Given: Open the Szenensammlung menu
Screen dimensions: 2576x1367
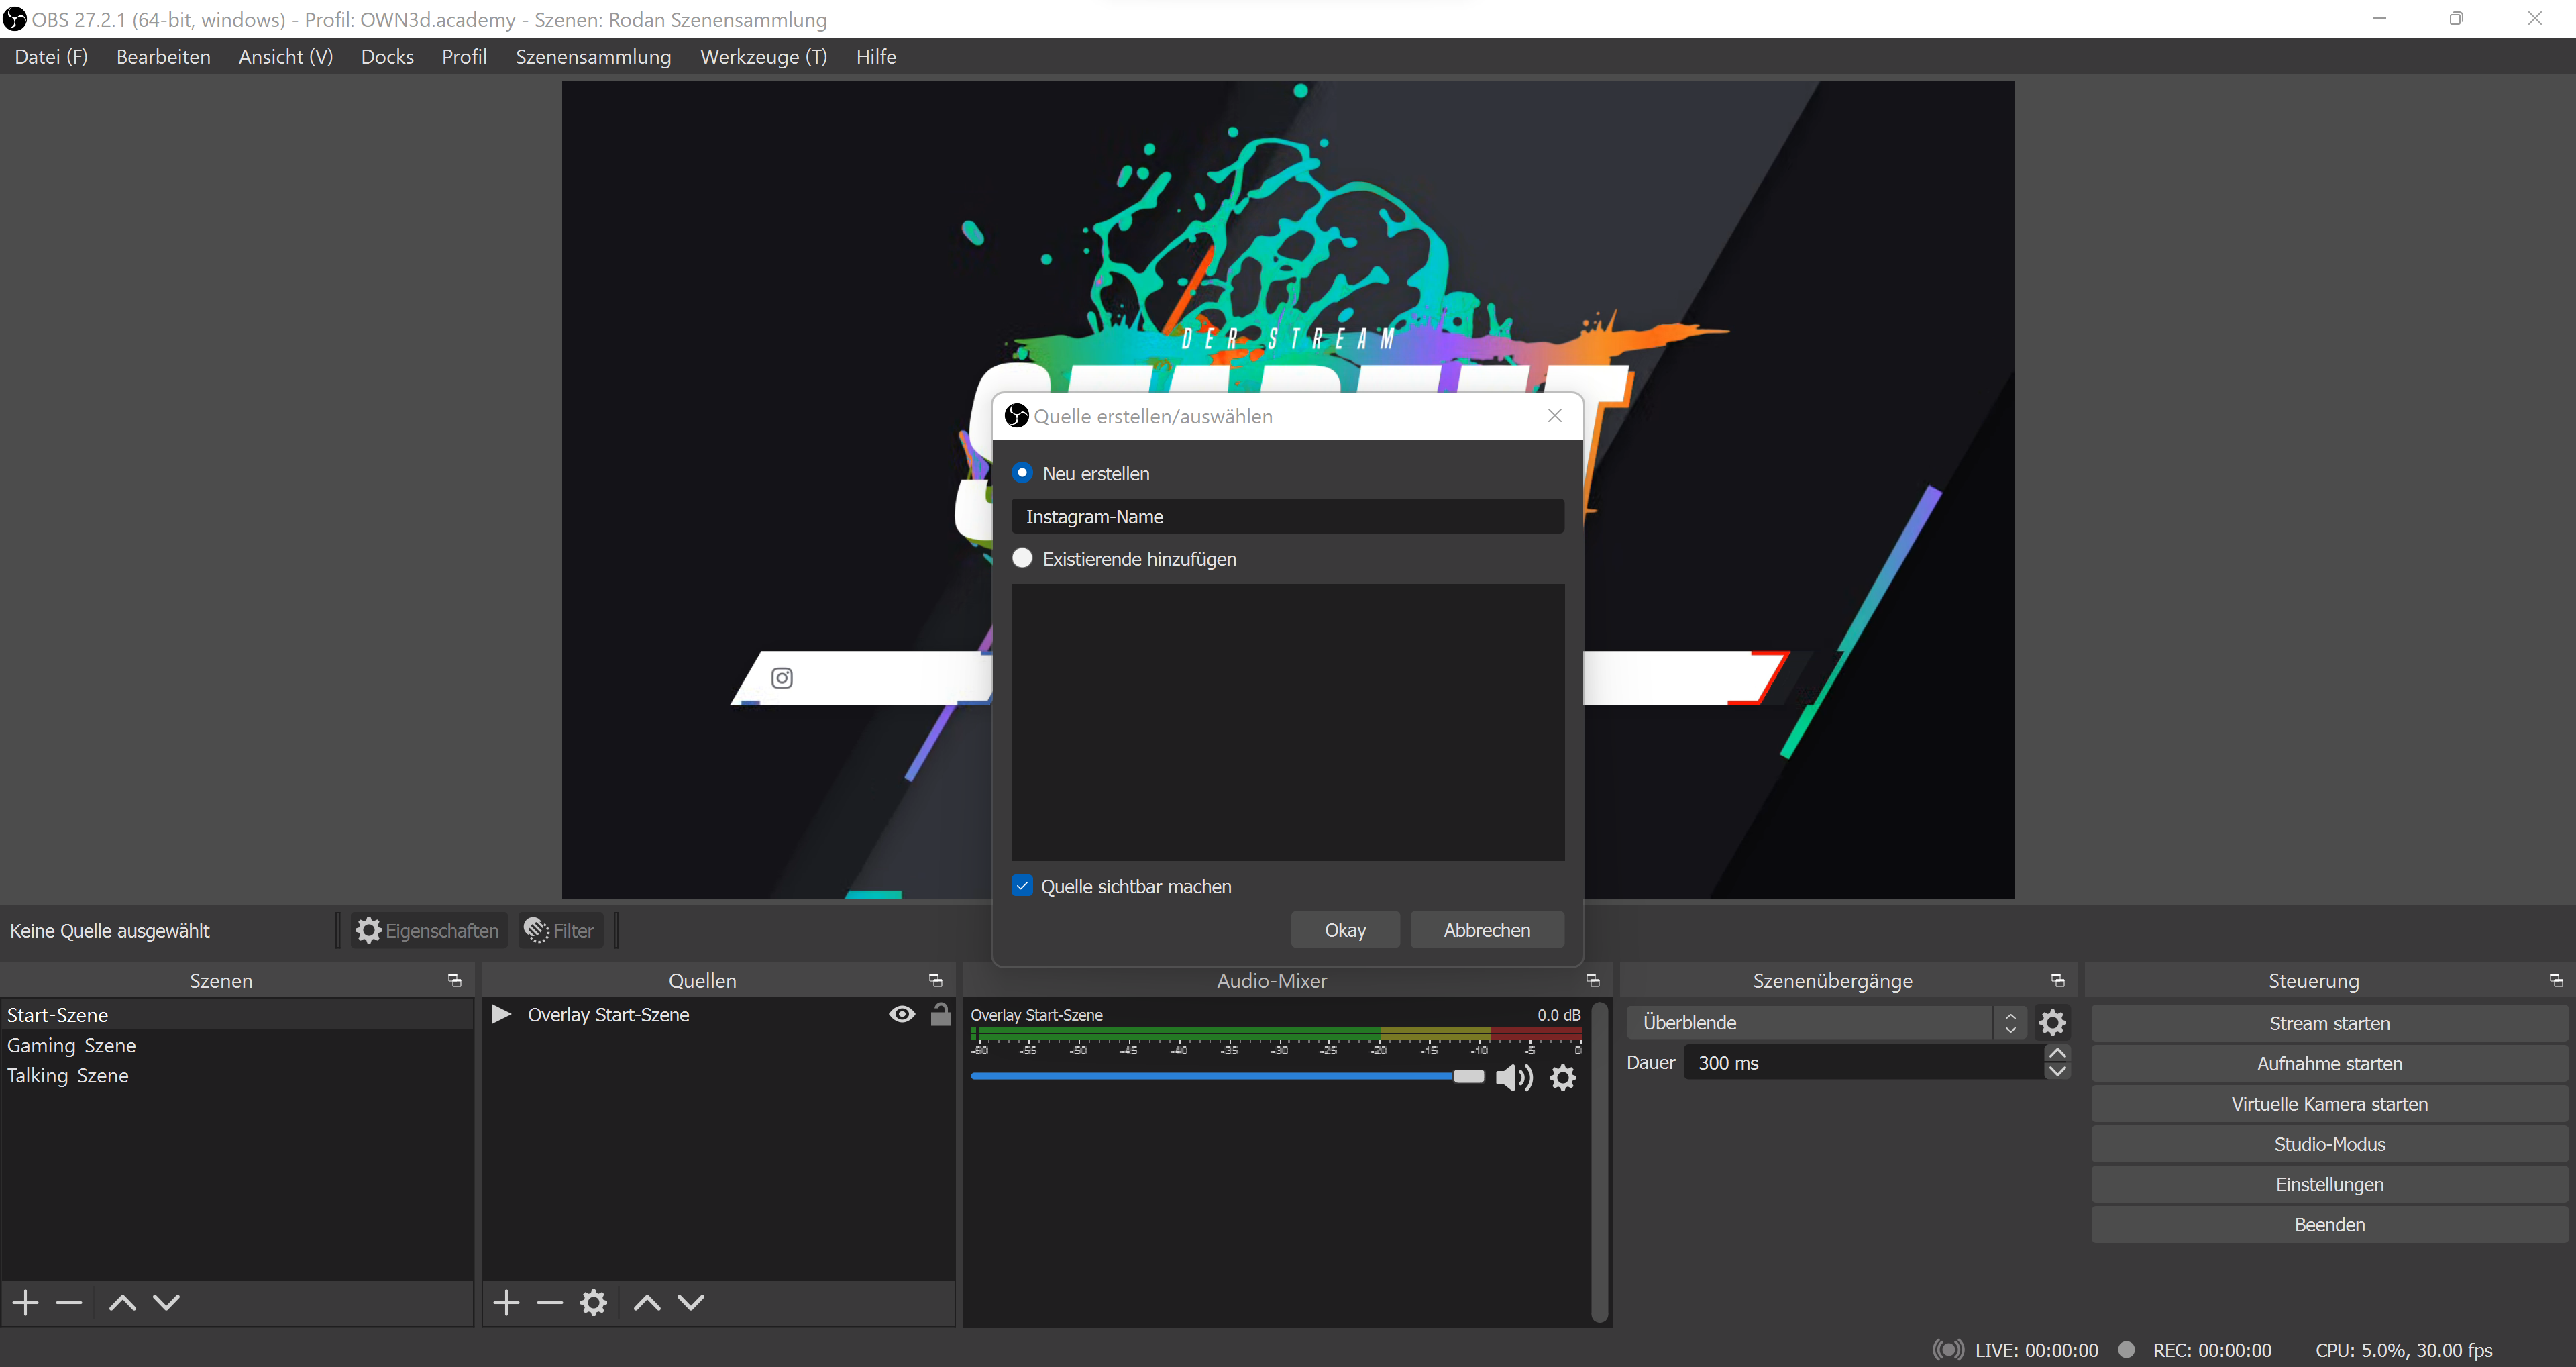Looking at the screenshot, I should (x=593, y=57).
